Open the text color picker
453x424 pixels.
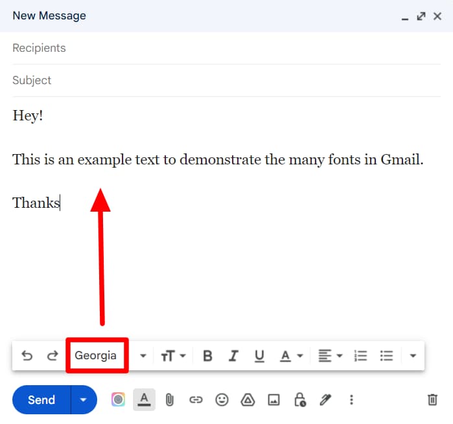(291, 355)
